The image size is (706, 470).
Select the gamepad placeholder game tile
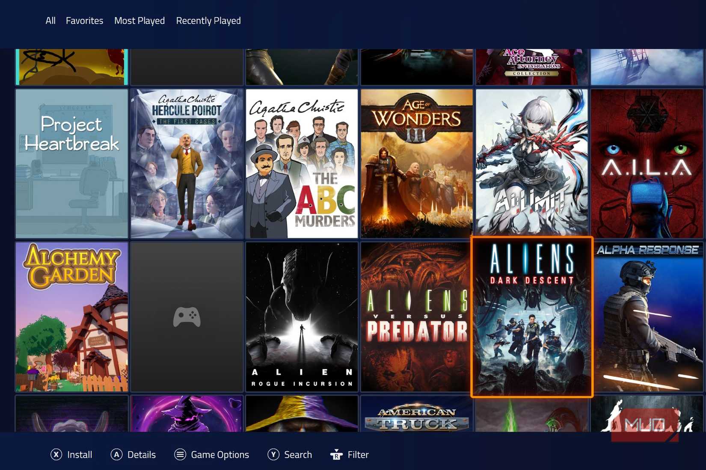tap(187, 316)
